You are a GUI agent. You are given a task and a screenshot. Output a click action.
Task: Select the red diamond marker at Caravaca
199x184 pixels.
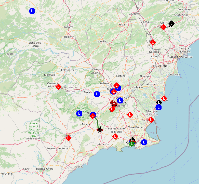[x=59, y=87]
